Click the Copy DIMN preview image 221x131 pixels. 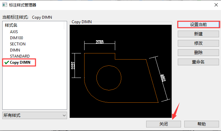[x=121, y=71]
